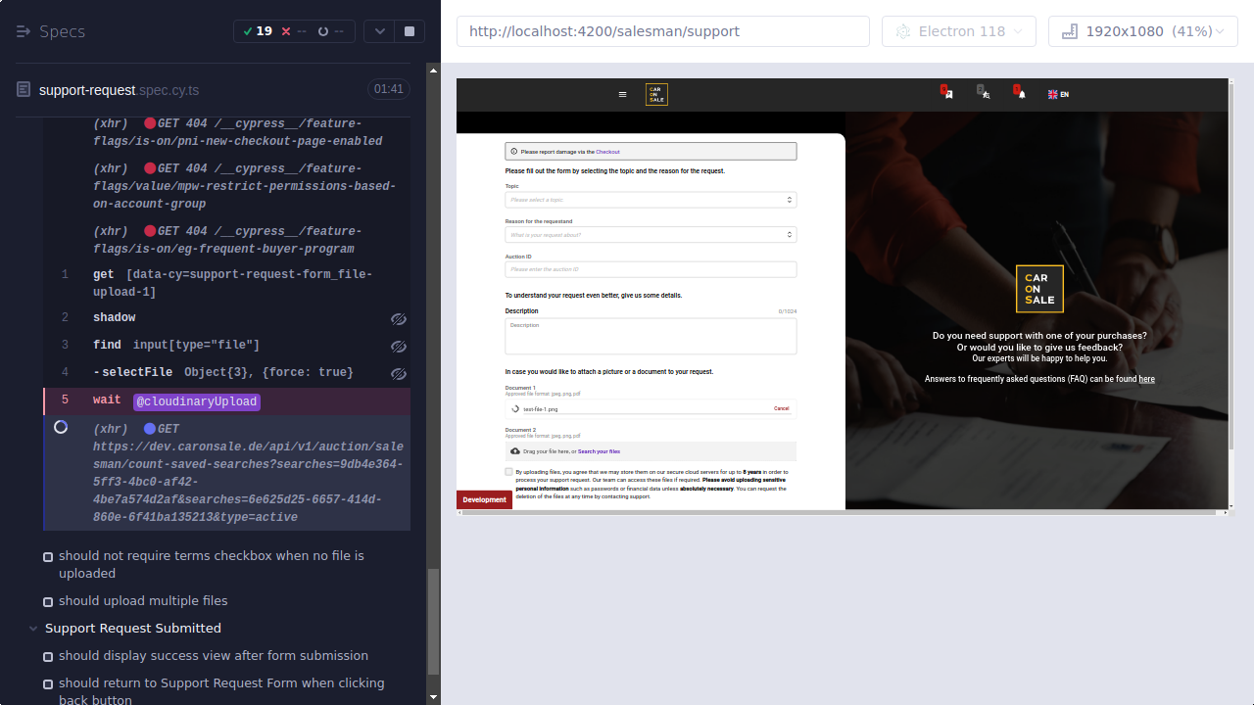This screenshot has width=1254, height=705.
Task: Click the CAR ON SALE header logo
Action: (655, 94)
